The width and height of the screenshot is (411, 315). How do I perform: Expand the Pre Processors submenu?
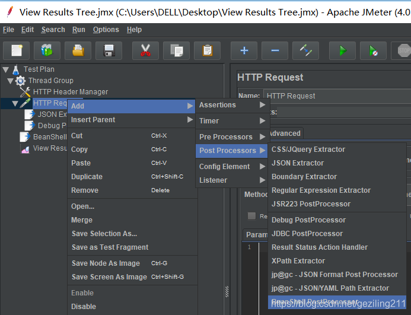(232, 137)
